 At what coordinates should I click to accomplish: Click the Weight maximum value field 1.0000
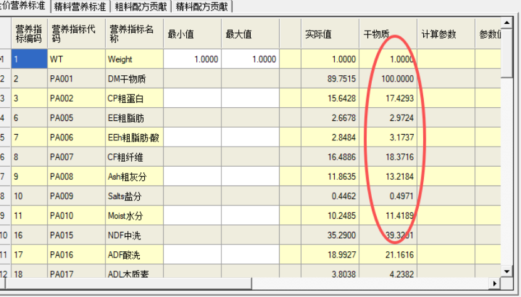point(251,59)
